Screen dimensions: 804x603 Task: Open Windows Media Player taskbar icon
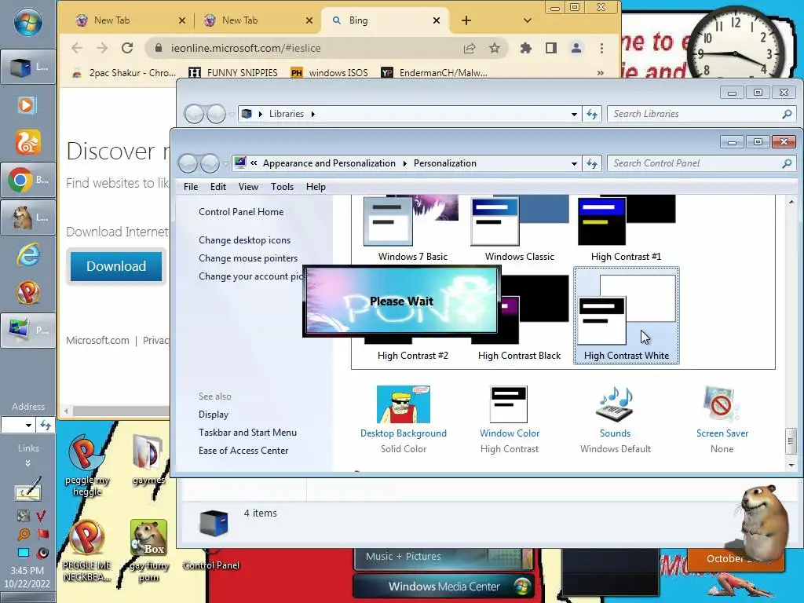[27, 106]
